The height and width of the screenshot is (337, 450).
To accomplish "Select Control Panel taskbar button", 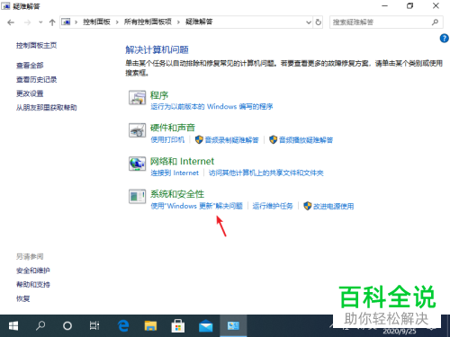I will point(233,325).
